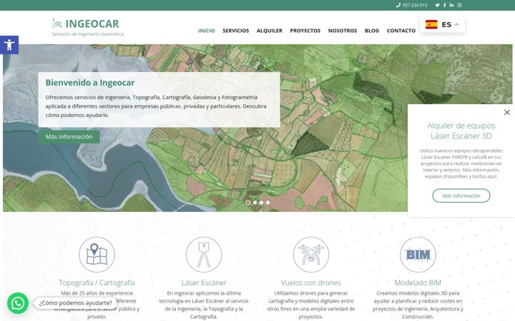Click the green Más información hero button
Viewport: 515px width, 321px height.
tap(69, 136)
